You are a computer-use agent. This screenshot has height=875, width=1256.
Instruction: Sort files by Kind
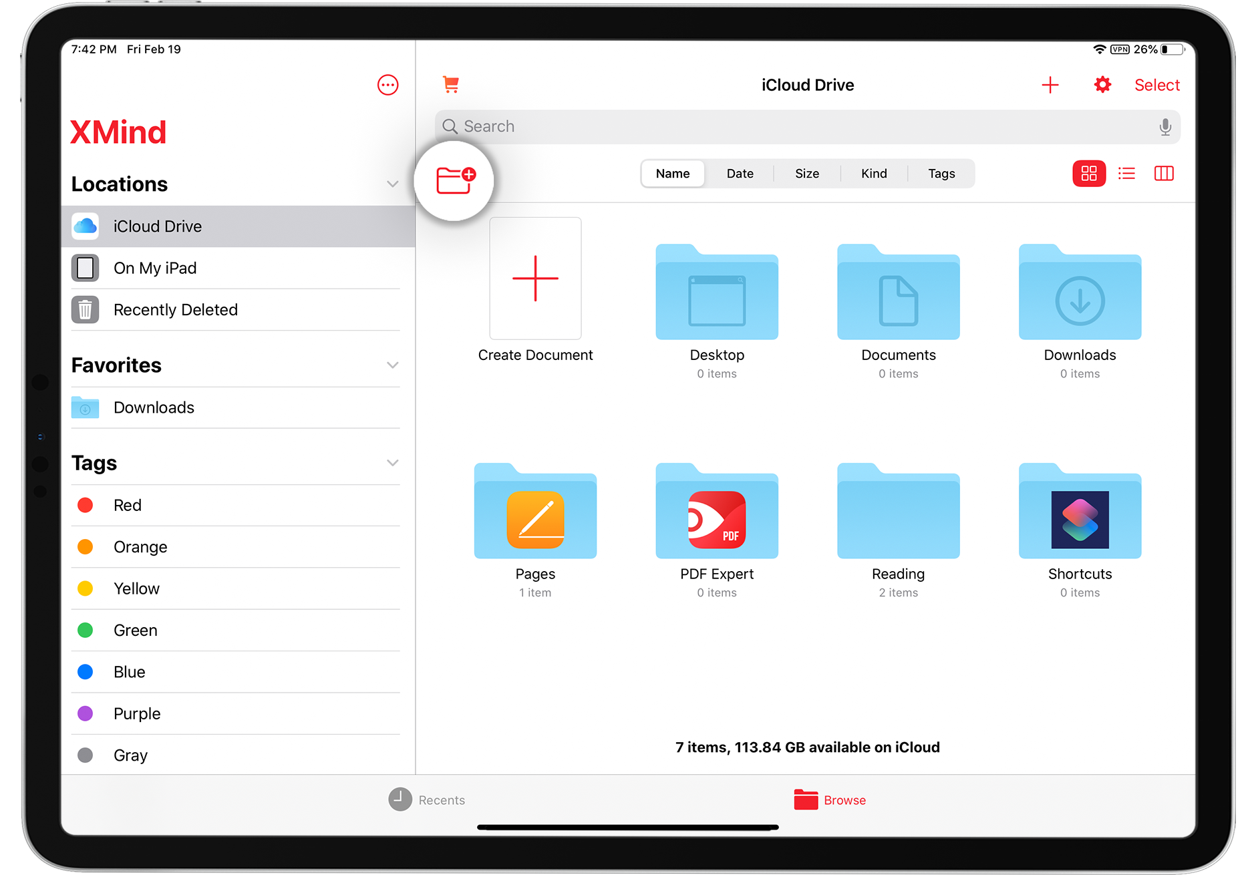(x=874, y=174)
